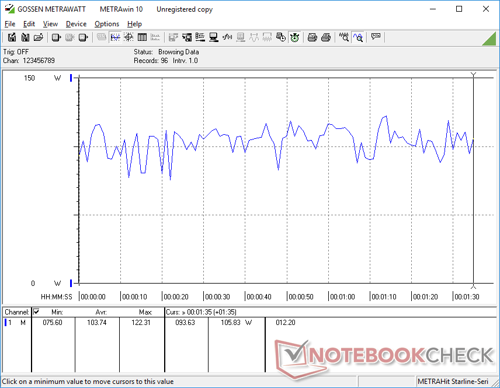
Task: Minimize the METRAwin window
Action: [433, 9]
